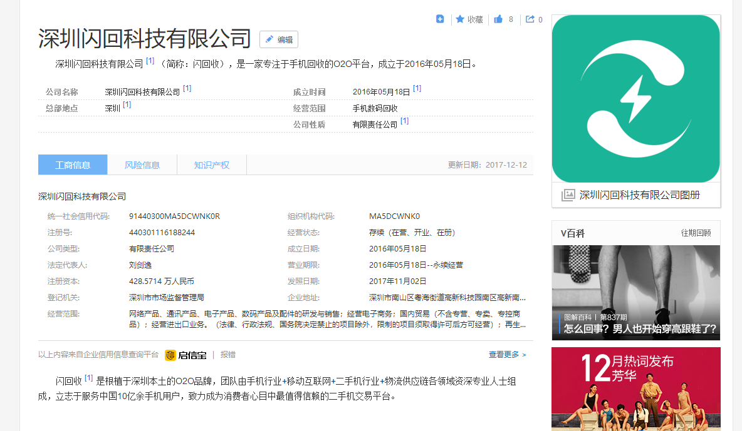Screen dimensions: 742x431
Task: Switch to the 风险信息 tab
Action: point(142,165)
